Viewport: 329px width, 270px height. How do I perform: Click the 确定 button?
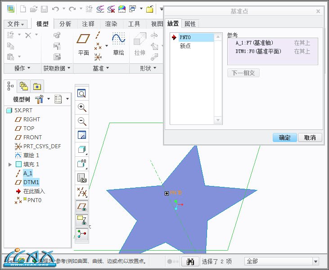284,137
